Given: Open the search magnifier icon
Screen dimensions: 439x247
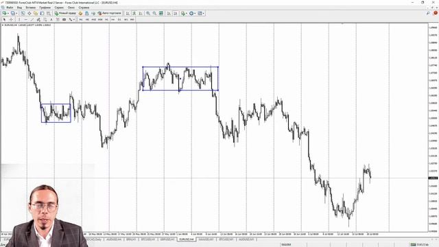Looking at the screenshot, I should [x=428, y=13].
